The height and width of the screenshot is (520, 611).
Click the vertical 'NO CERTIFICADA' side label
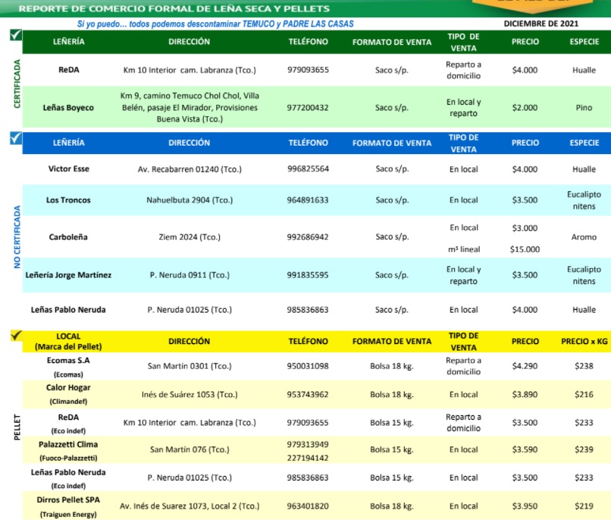17,237
